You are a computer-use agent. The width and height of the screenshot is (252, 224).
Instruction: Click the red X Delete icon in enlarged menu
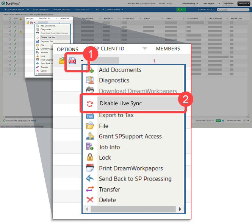tap(90, 200)
